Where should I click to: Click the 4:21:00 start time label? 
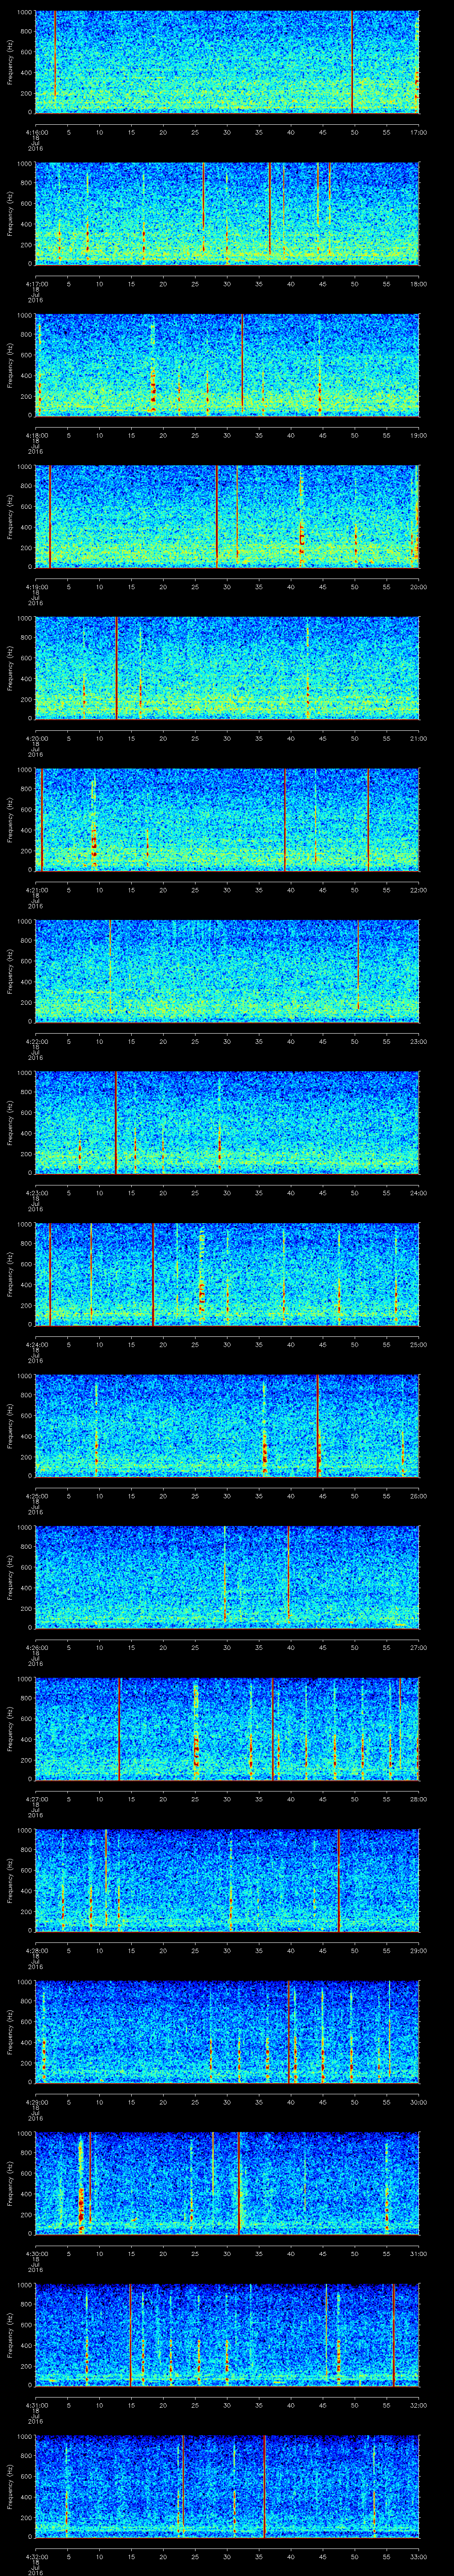click(x=36, y=890)
